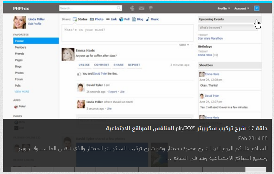
Task: Open messages envelope icon
Action: (x=141, y=8)
